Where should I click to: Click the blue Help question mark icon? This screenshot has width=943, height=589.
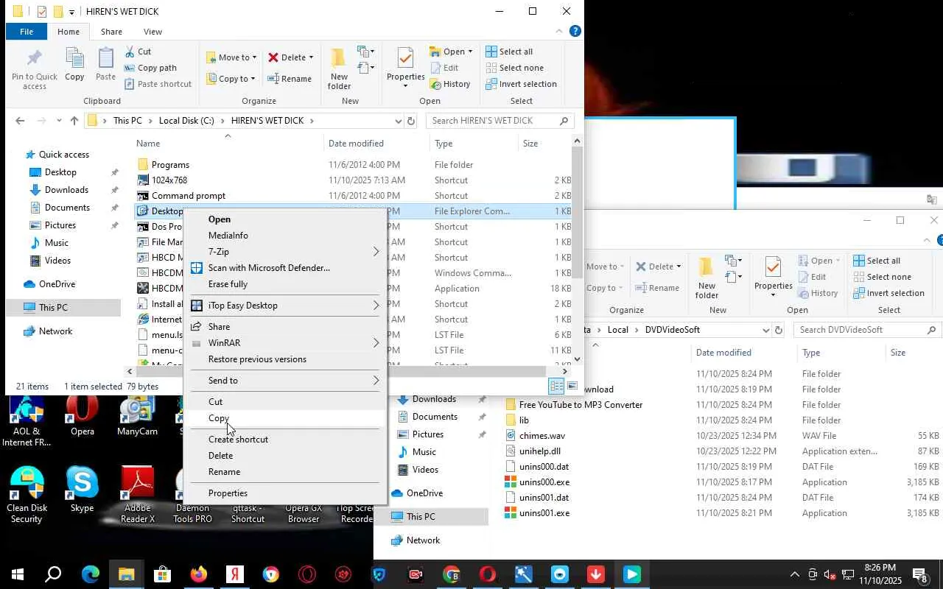click(575, 31)
